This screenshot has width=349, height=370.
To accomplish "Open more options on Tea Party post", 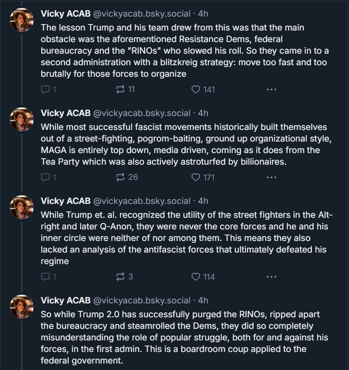I will click(271, 177).
